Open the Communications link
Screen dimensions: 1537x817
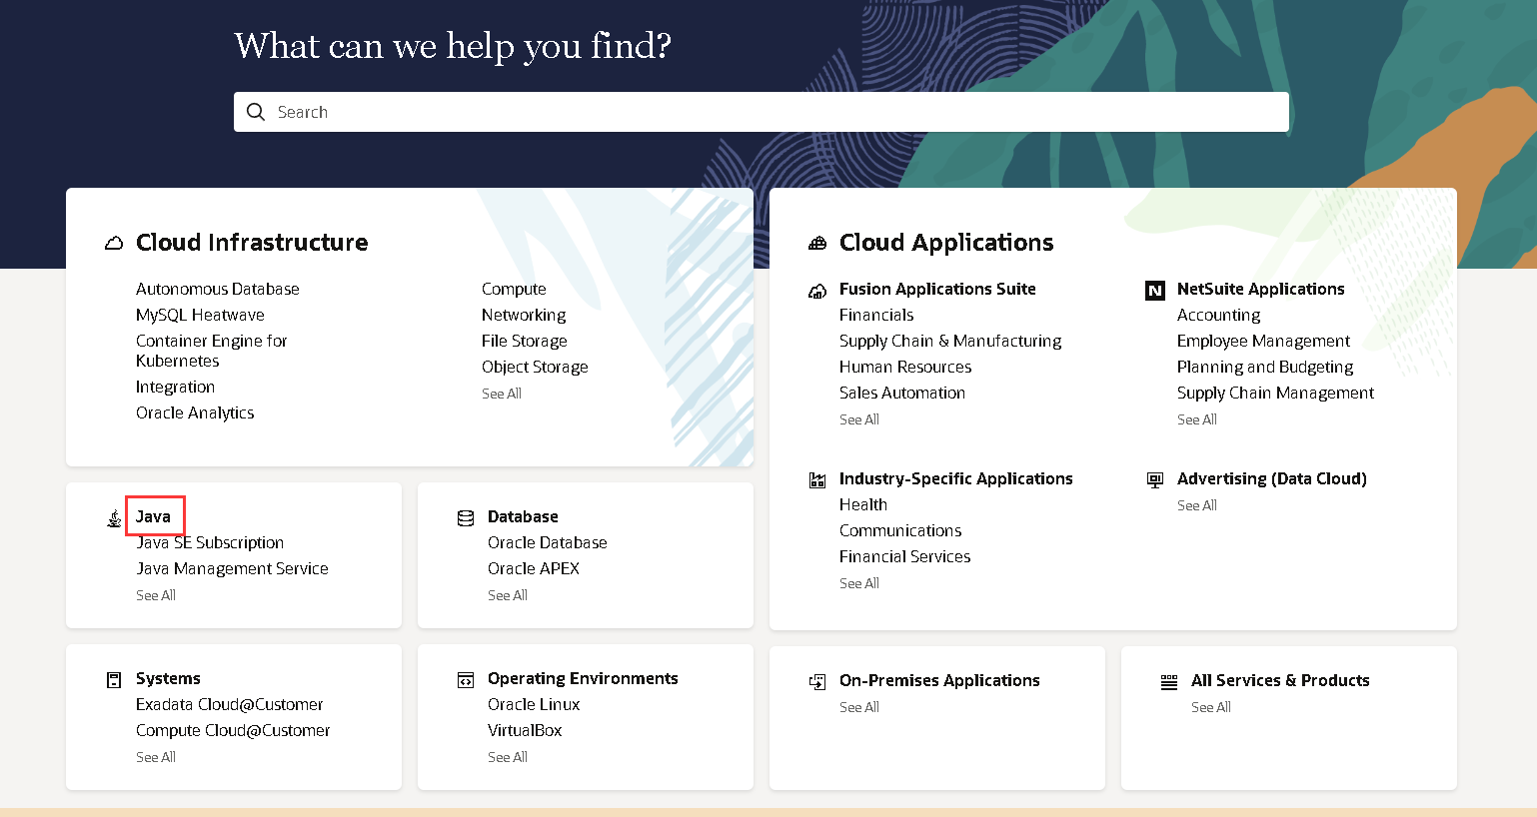pos(900,530)
